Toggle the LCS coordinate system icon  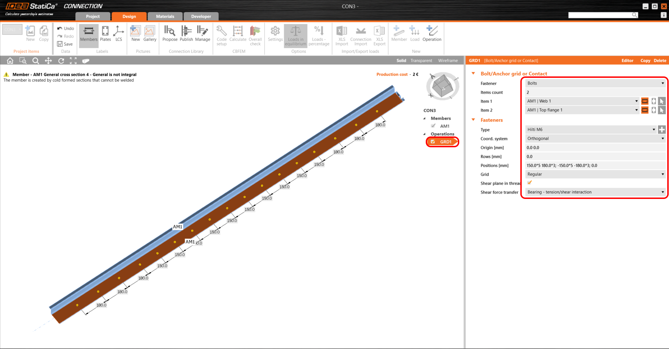[119, 34]
